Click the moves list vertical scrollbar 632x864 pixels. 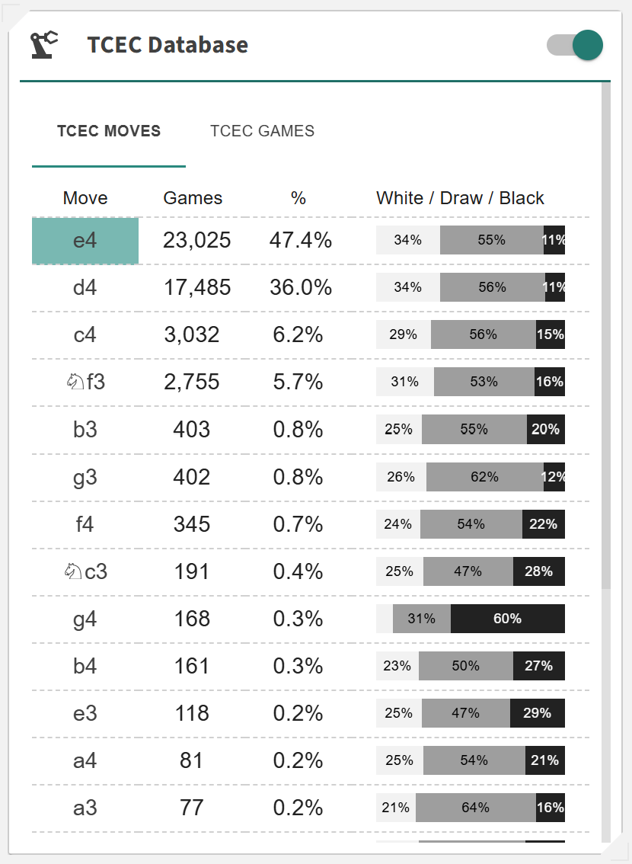(x=605, y=335)
